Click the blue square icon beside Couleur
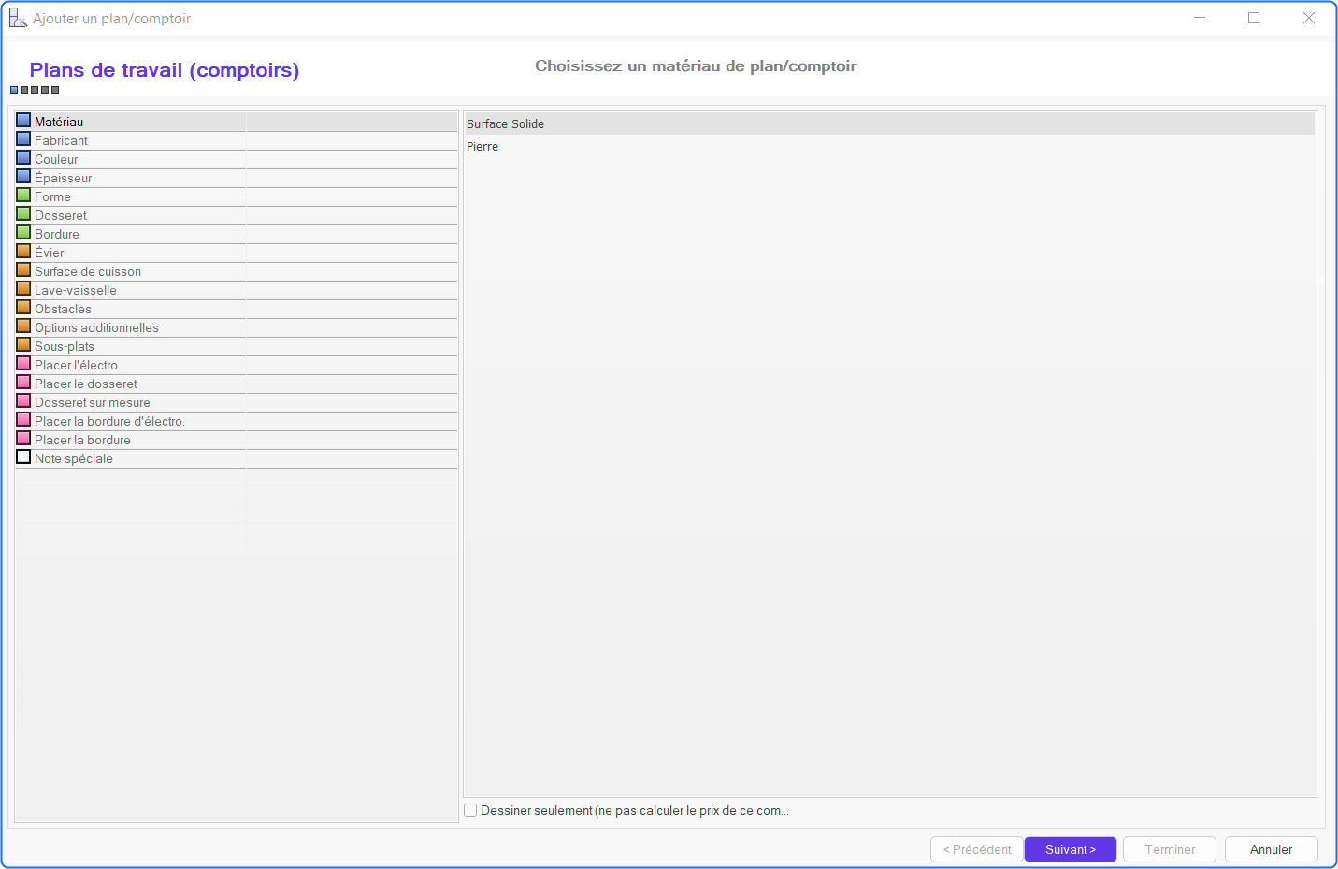Screen dimensions: 1338x869 [23, 158]
